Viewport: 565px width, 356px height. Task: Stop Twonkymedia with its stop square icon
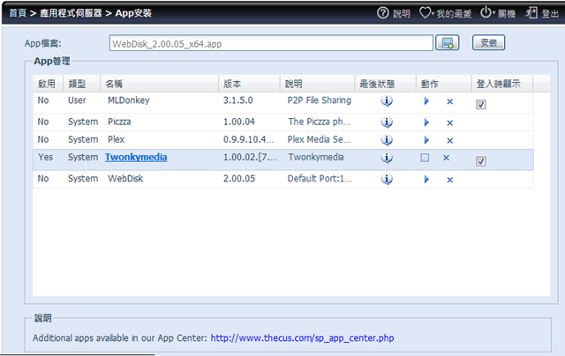pyautogui.click(x=425, y=158)
